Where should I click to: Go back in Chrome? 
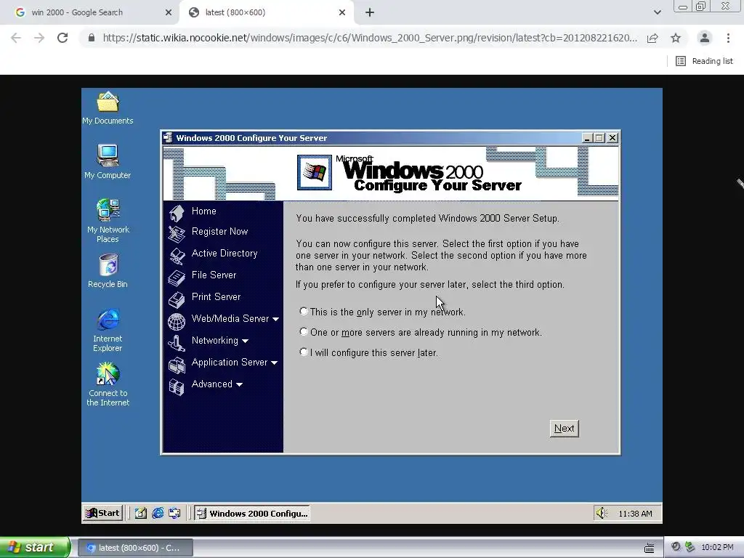(x=16, y=38)
